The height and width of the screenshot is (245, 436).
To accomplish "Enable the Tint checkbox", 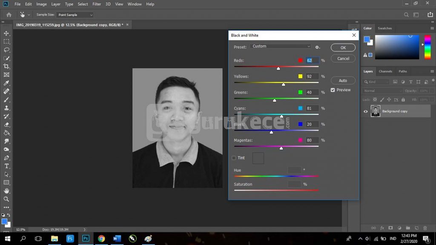I will coord(234,158).
